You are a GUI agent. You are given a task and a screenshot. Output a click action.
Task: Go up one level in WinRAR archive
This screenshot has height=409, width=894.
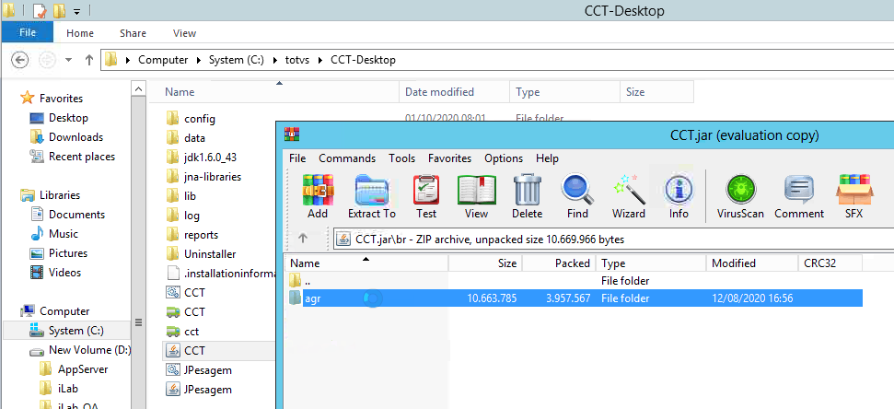(x=303, y=239)
